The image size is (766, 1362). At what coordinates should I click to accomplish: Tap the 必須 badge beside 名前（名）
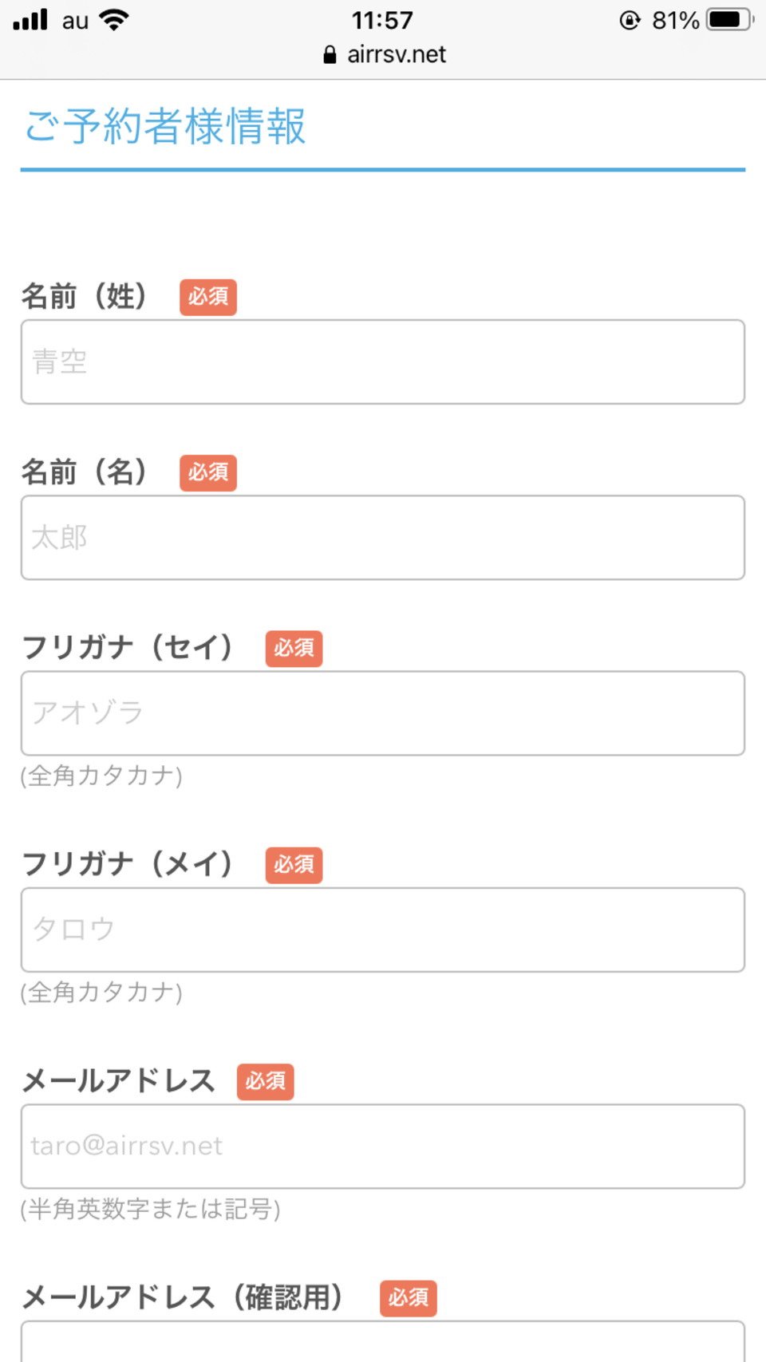coord(208,472)
